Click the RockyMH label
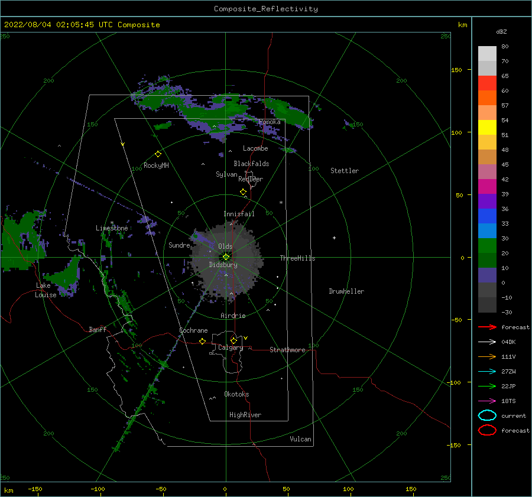This screenshot has width=532, height=497. 156,165
